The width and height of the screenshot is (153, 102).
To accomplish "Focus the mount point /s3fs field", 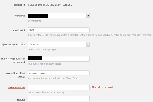I will click(x=59, y=30).
